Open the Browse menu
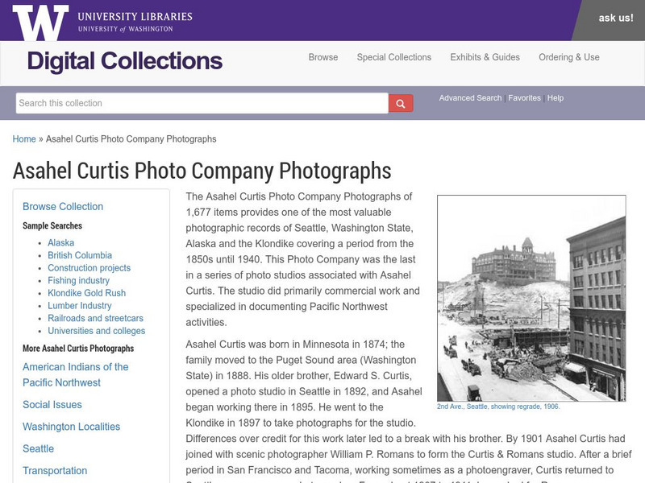The height and width of the screenshot is (483, 645). click(x=323, y=57)
